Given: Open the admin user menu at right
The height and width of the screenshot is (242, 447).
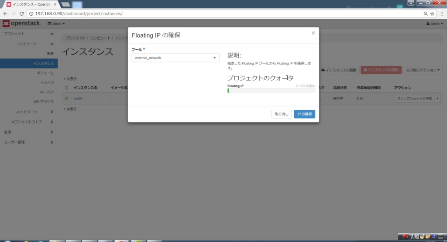Looking at the screenshot, I should click(435, 24).
